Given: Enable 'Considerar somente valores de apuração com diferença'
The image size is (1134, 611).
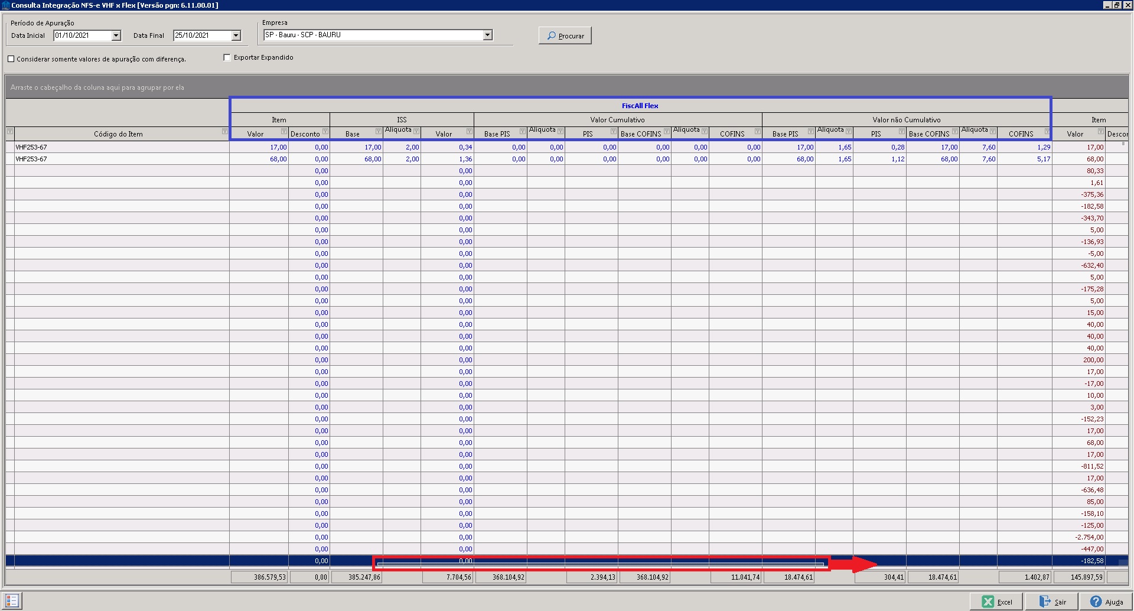Looking at the screenshot, I should [x=11, y=58].
